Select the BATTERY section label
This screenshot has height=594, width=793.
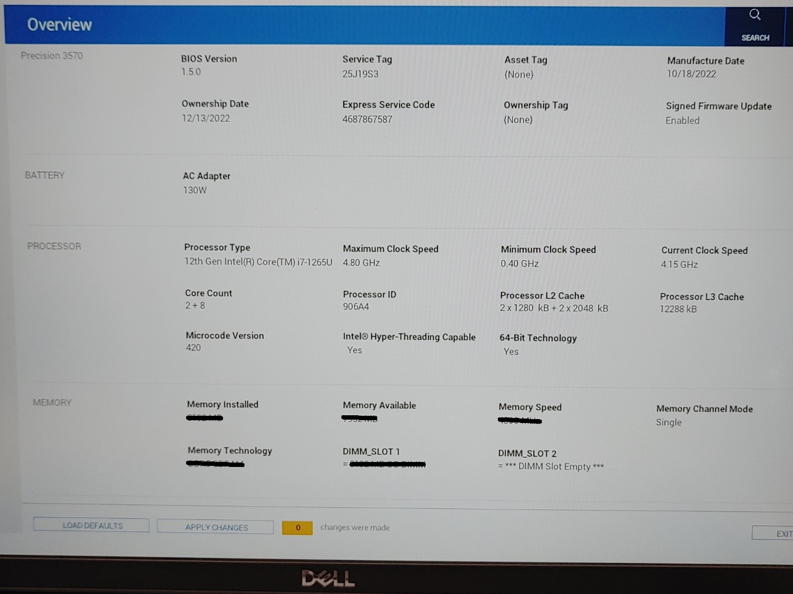coord(45,175)
